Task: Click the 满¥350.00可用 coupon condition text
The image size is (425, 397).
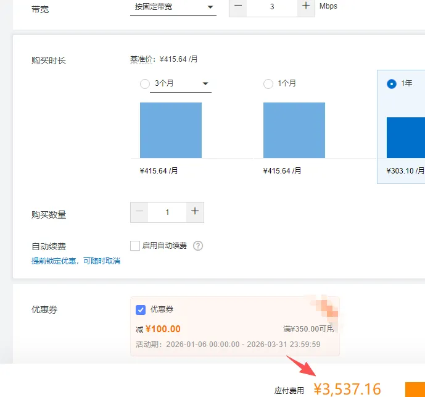Action: (x=308, y=329)
